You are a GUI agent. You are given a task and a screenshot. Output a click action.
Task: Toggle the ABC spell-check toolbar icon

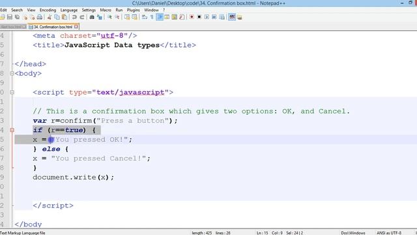pos(232,17)
